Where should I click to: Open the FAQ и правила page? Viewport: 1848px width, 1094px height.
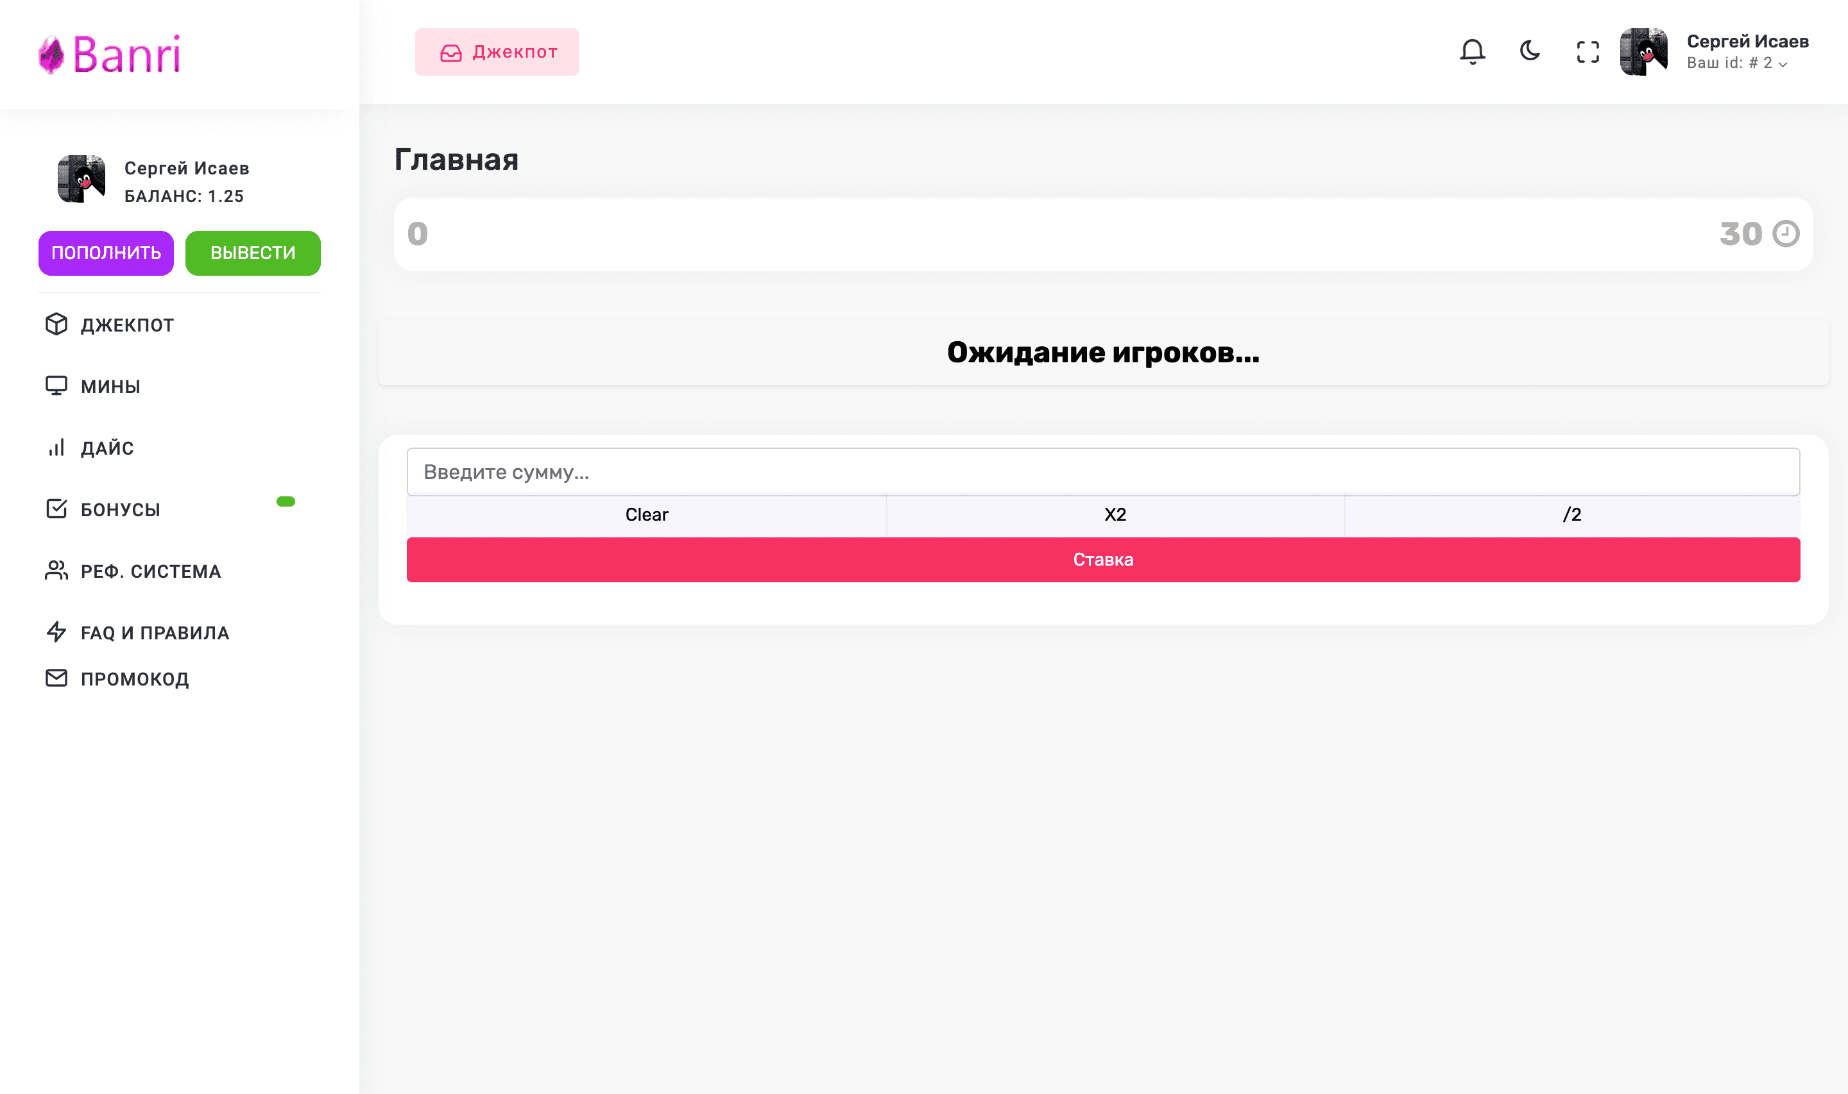[155, 632]
